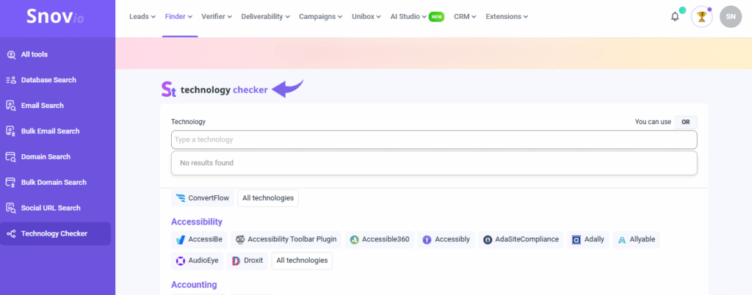Image resolution: width=752 pixels, height=295 pixels.
Task: Click the Droxit logo icon
Action: (236, 261)
